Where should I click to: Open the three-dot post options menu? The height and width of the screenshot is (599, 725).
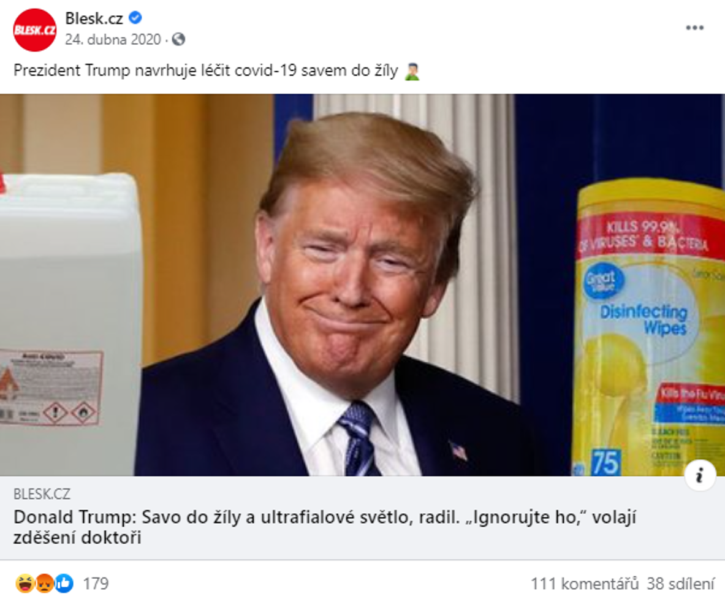click(x=694, y=28)
